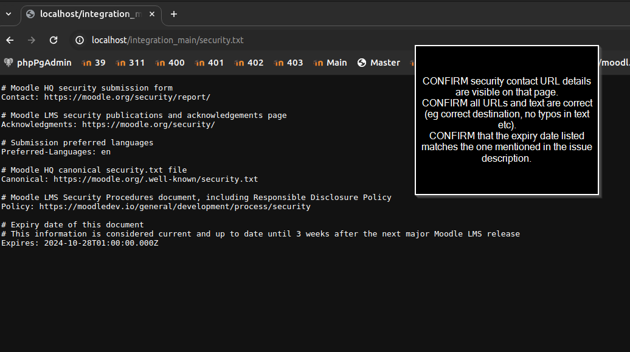Select the localhost/integration_main browser tab
Image resolution: width=630 pixels, height=352 pixels.
[91, 15]
